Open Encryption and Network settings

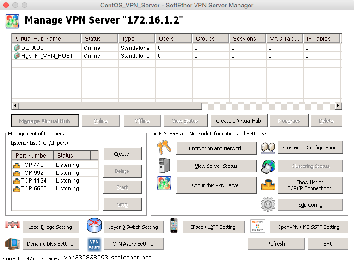[216, 148]
